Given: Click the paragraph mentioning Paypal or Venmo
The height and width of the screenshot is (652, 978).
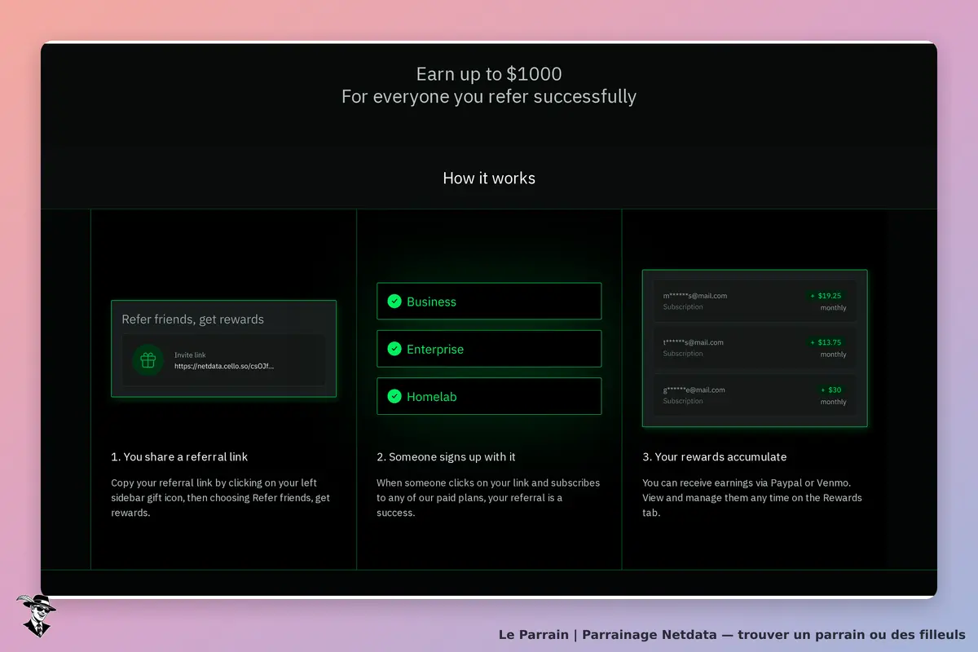Looking at the screenshot, I should (x=752, y=498).
